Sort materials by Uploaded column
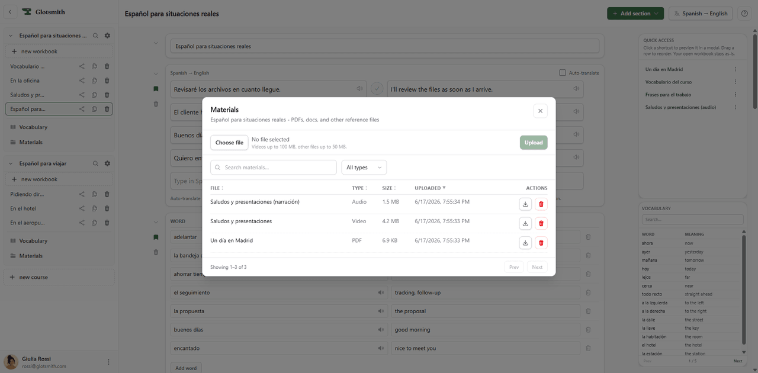Image resolution: width=758 pixels, height=373 pixels. tap(430, 188)
